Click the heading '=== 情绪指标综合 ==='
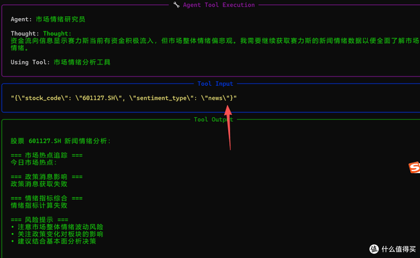 (47, 198)
